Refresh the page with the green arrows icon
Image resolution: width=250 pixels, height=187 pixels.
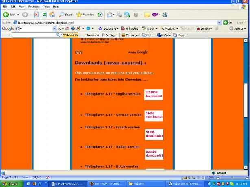[44, 15]
